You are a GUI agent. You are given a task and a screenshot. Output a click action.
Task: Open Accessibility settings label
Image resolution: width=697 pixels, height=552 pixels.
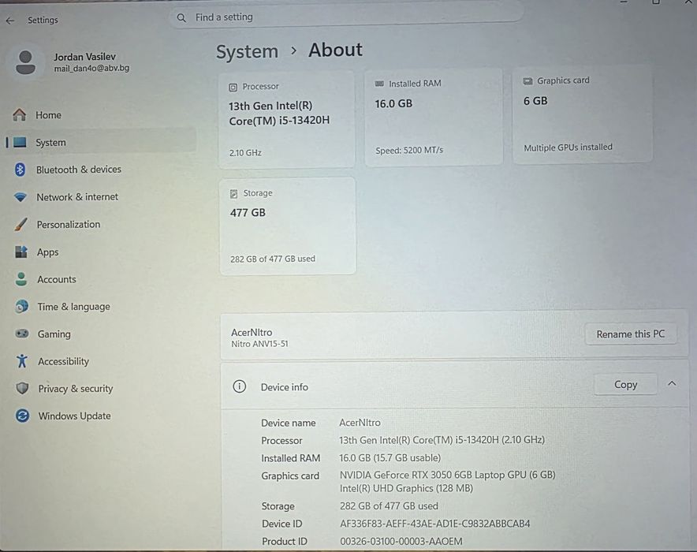coord(64,361)
